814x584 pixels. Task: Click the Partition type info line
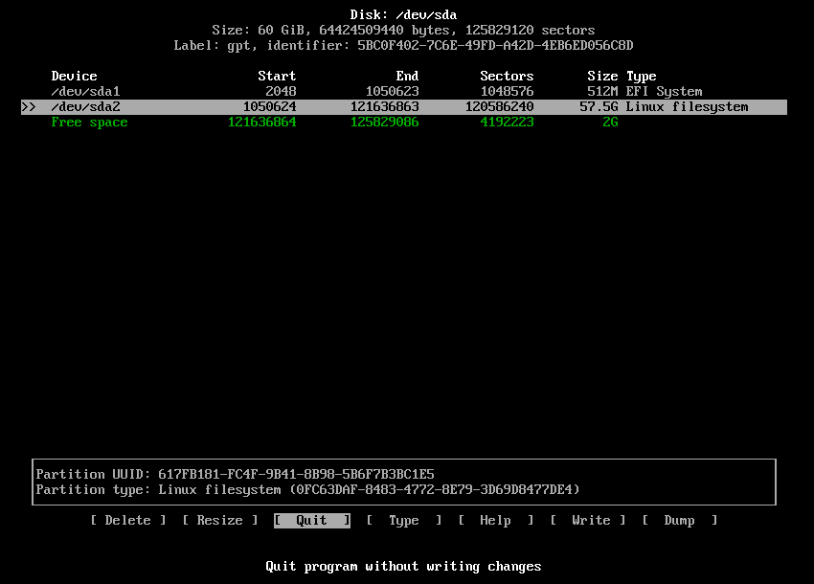coord(307,490)
